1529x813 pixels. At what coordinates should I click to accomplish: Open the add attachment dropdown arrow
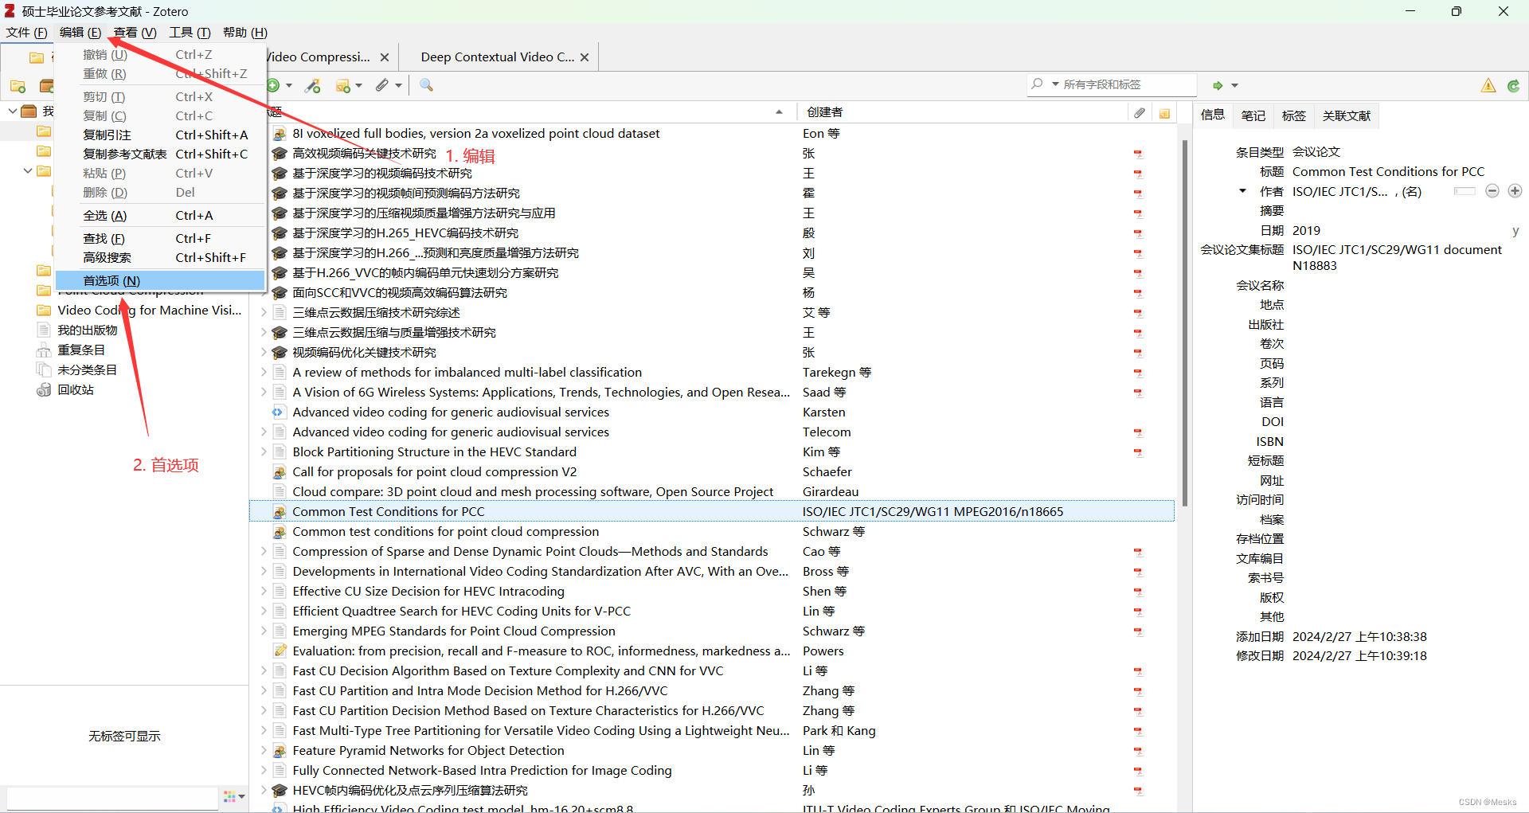click(398, 85)
